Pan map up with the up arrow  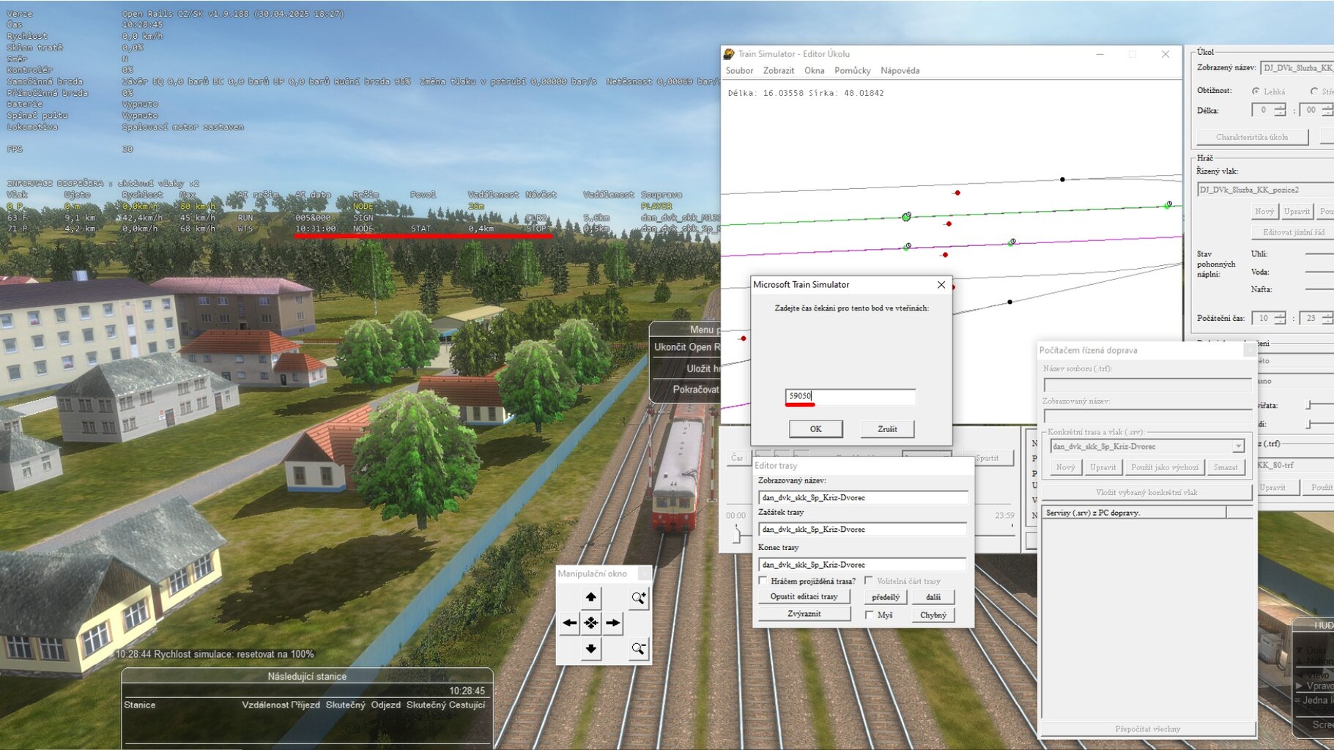(x=590, y=598)
